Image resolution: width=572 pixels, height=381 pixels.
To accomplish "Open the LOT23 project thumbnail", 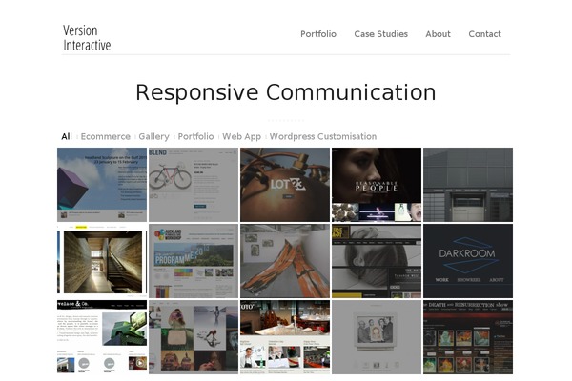I will pyautogui.click(x=285, y=185).
